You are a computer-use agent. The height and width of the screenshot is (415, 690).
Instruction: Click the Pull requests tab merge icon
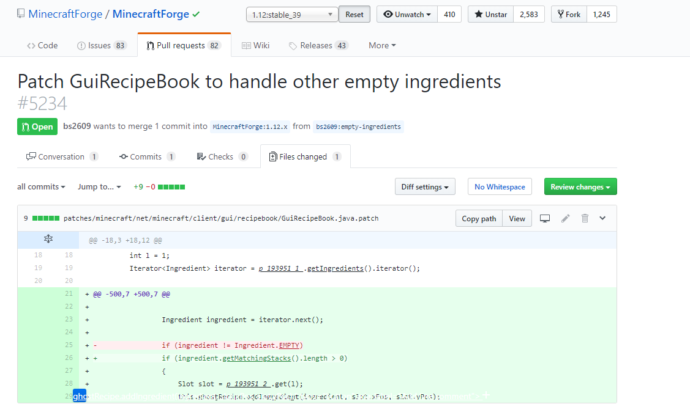[x=151, y=46]
